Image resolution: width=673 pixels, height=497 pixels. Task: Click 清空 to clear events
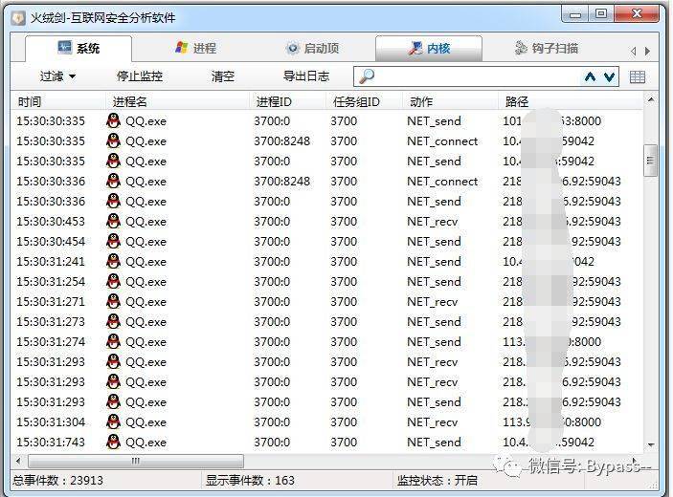pos(223,76)
